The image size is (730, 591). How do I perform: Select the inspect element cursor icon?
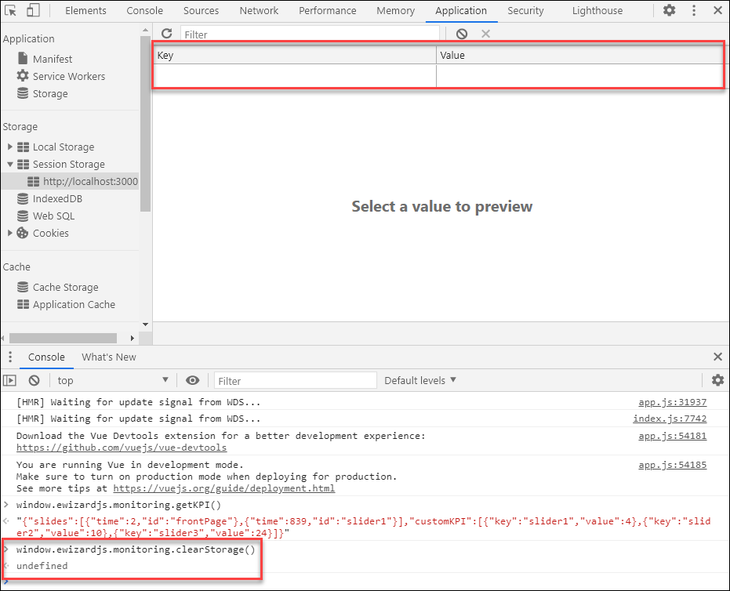(x=11, y=10)
